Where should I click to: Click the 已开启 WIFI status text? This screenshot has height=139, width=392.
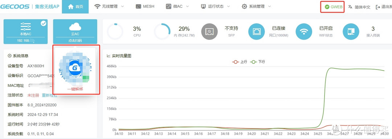tap(326, 28)
